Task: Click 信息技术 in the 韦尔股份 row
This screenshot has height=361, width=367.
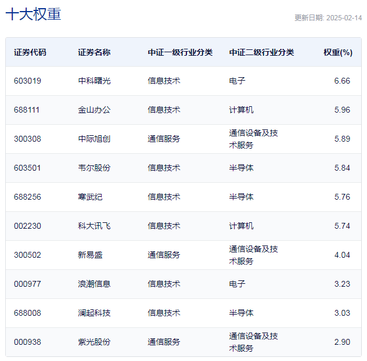Action: click(x=164, y=168)
